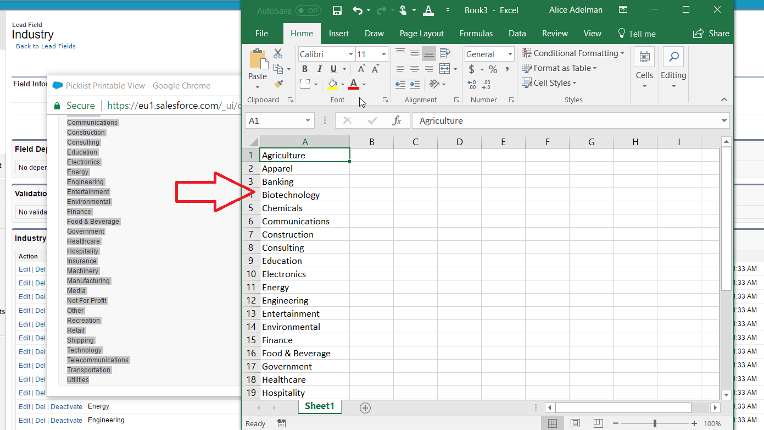Open the Calibri font name dropdown
The image size is (764, 430).
tap(351, 54)
